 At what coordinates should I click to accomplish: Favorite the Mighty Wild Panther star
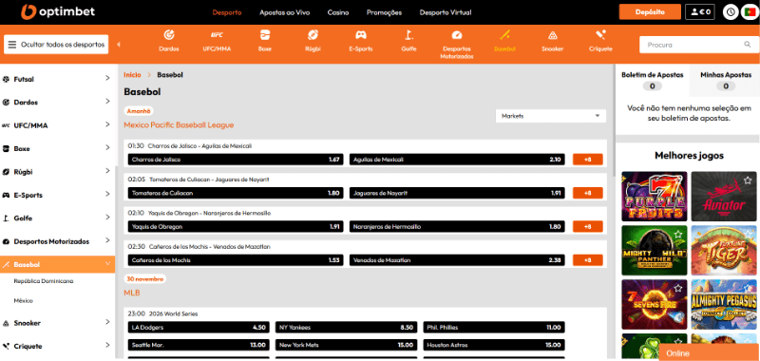click(x=679, y=234)
